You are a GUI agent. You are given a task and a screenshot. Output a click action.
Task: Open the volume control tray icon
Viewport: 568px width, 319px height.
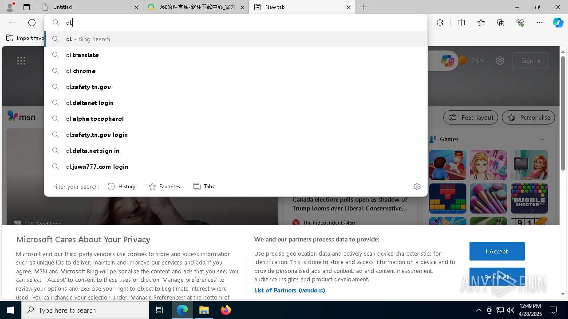tap(511, 310)
